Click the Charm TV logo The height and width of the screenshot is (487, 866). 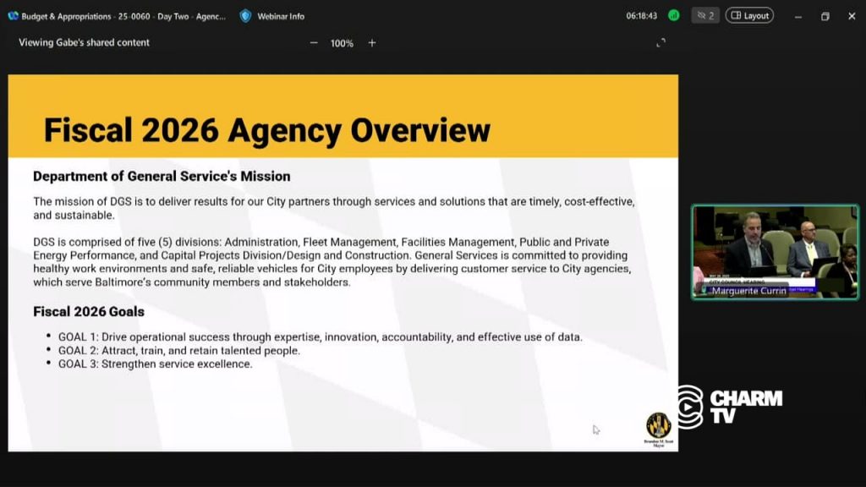click(730, 407)
